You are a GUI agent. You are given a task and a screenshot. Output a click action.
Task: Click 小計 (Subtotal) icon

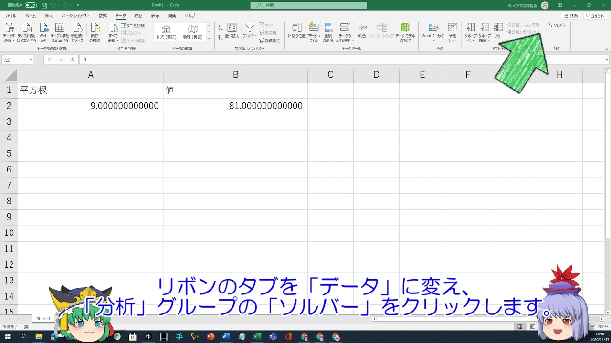pos(498,31)
